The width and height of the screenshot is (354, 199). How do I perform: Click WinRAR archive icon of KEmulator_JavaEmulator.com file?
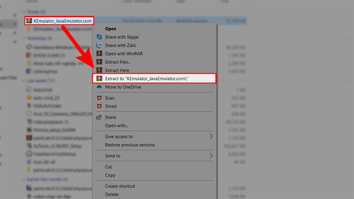click(29, 20)
